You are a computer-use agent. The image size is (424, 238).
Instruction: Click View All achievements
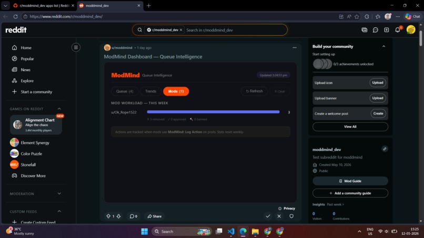(350, 127)
